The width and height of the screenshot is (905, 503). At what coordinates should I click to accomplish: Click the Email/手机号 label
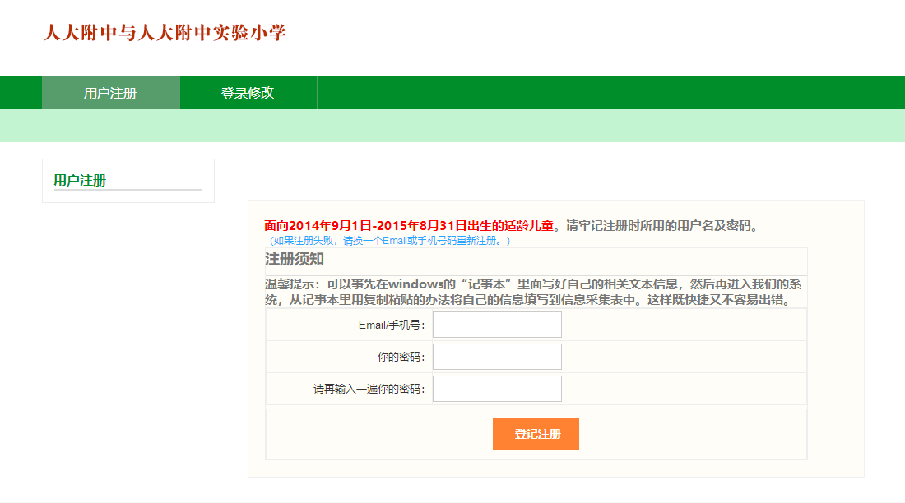392,325
